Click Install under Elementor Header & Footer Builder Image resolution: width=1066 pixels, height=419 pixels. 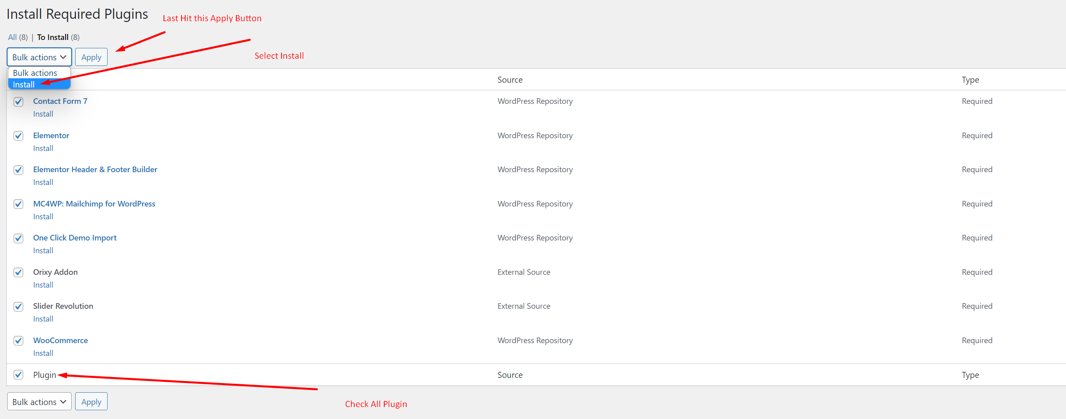[x=43, y=182]
